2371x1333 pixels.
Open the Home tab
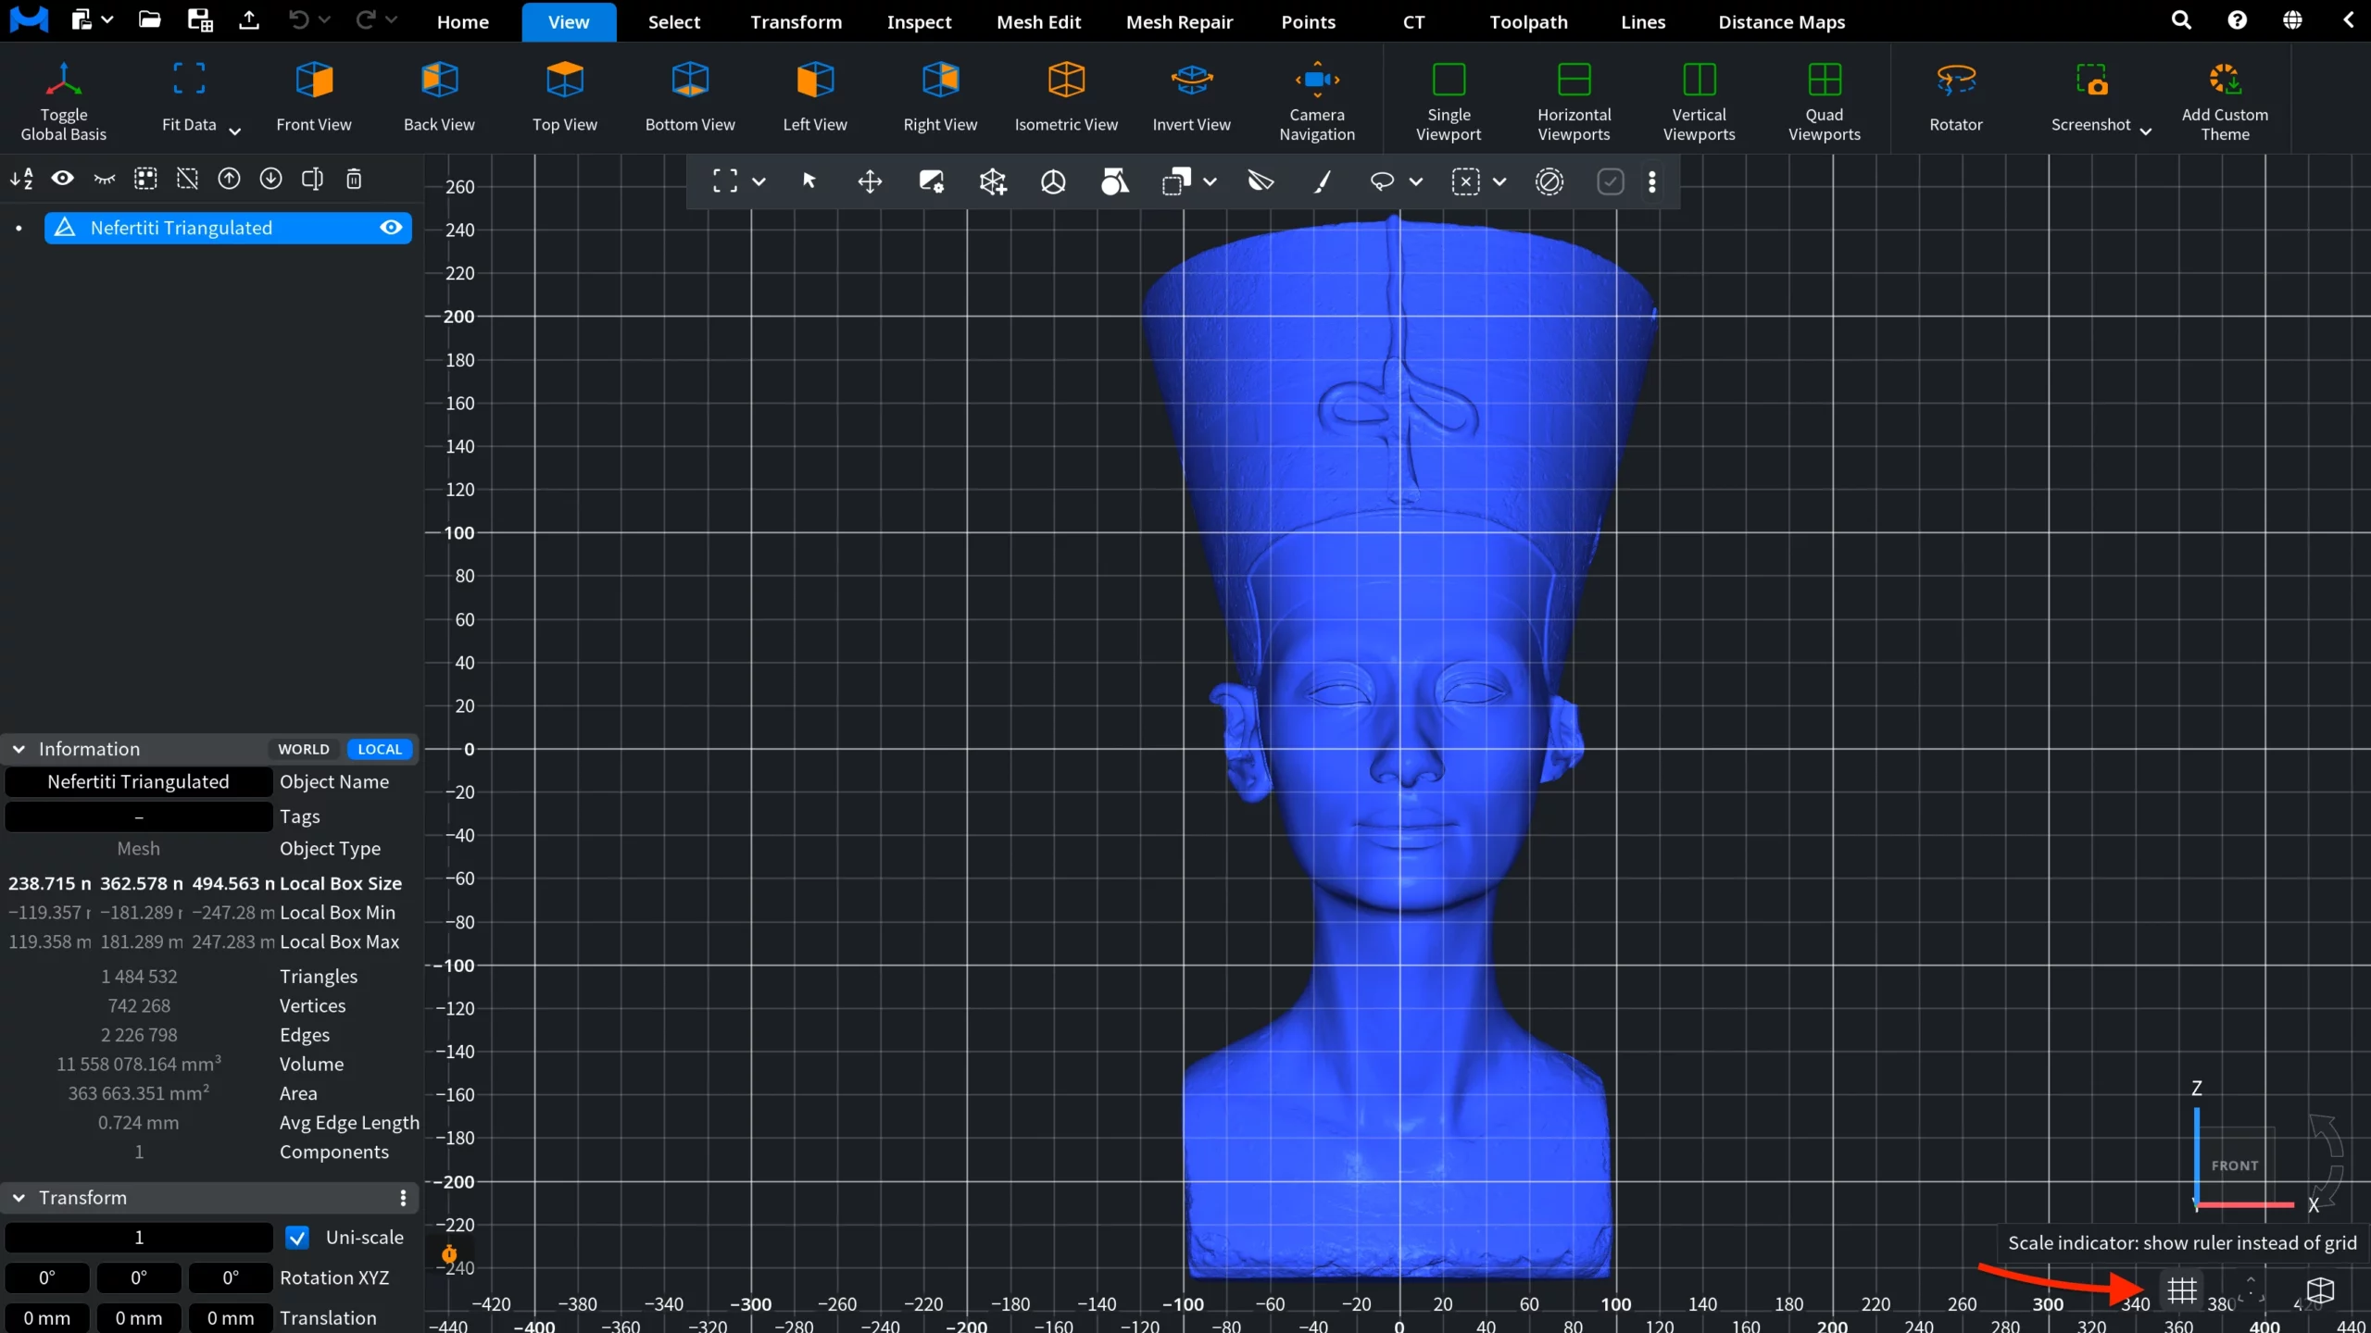[x=463, y=21]
